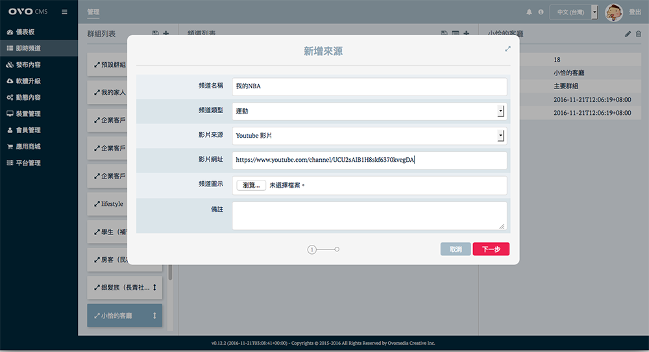Click the user avatar picture

[613, 12]
